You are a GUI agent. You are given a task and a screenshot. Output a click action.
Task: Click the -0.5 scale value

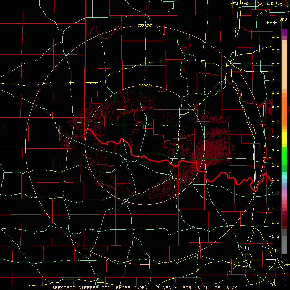[274, 222]
